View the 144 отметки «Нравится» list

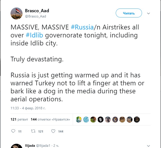tap(50, 119)
